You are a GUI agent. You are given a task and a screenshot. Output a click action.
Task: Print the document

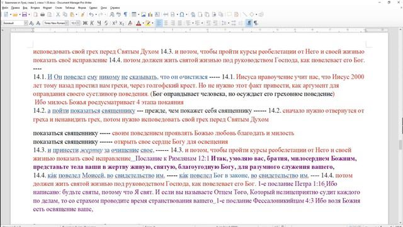(x=42, y=15)
